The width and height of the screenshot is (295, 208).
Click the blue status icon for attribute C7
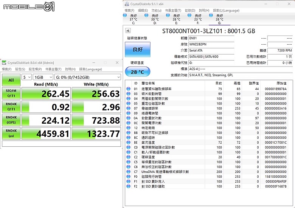click(129, 172)
